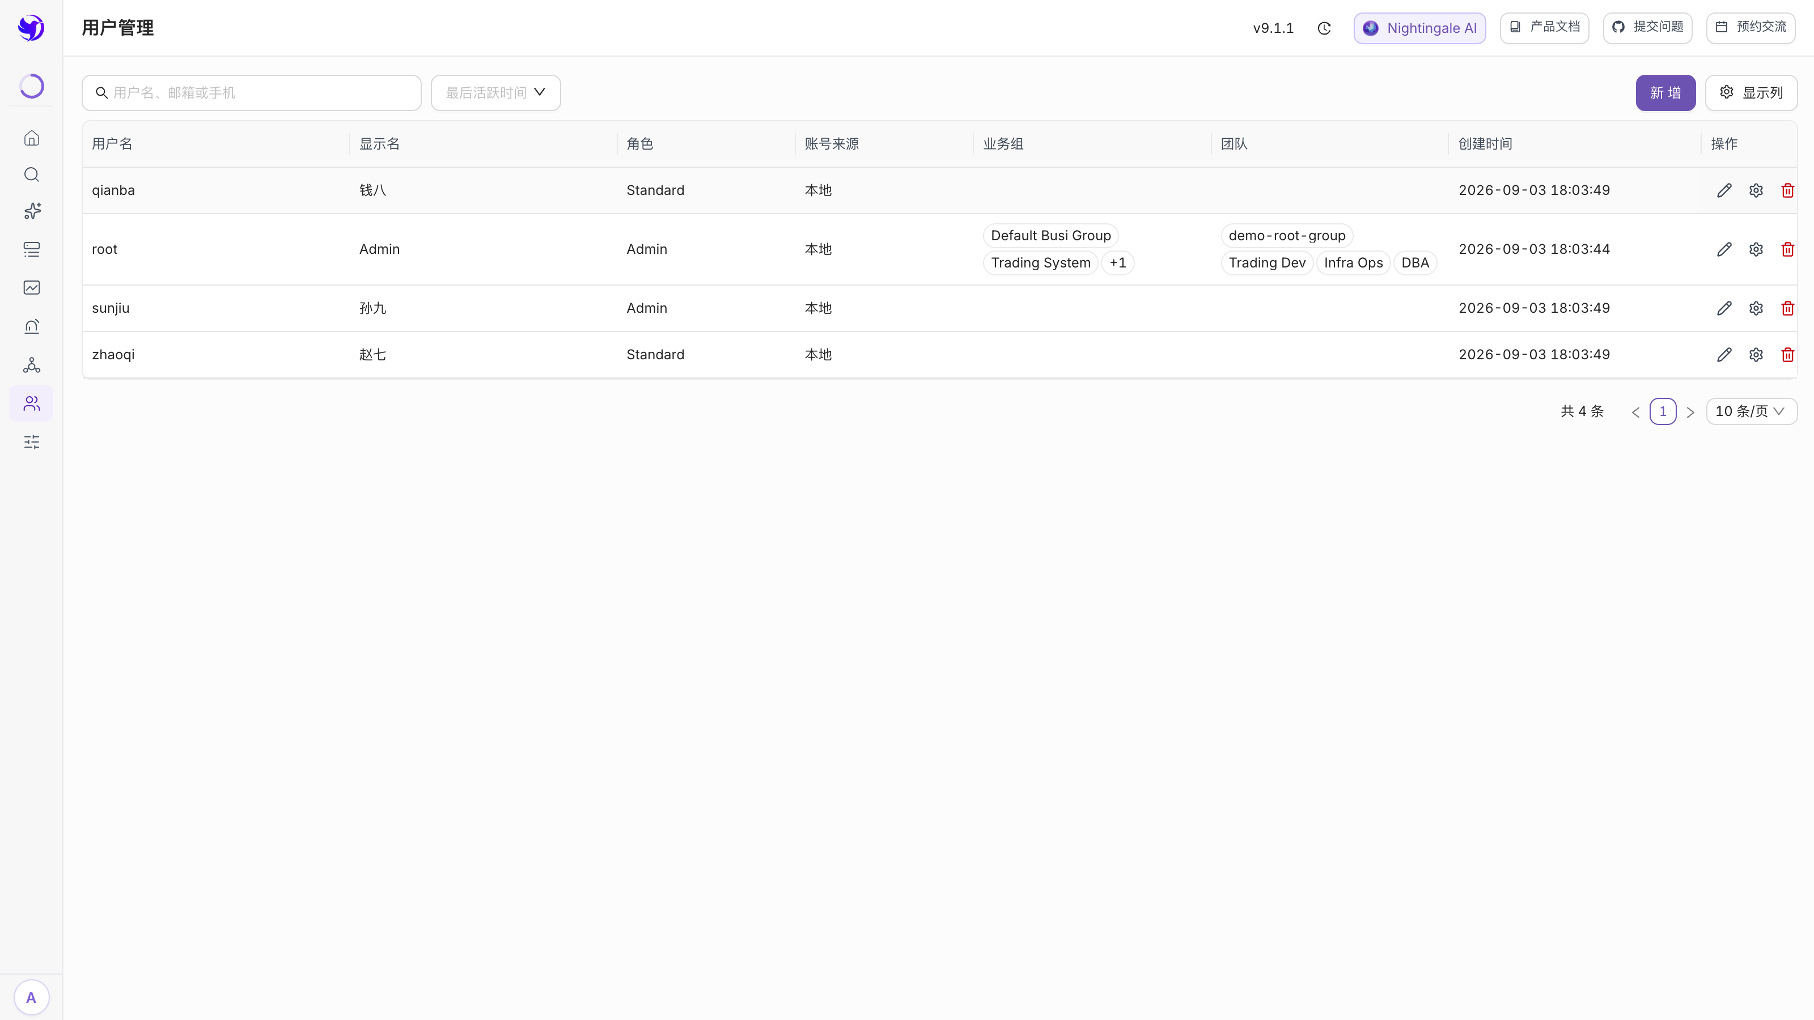Viewport: 1814px width, 1020px height.
Task: Open the sliders settings sidebar icon
Action: [x=32, y=442]
